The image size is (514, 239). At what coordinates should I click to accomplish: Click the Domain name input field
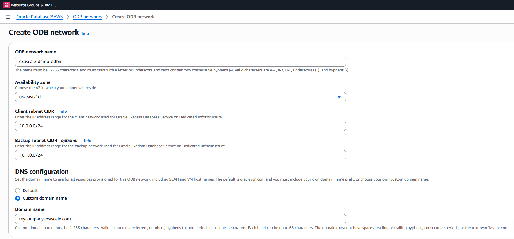(181, 219)
